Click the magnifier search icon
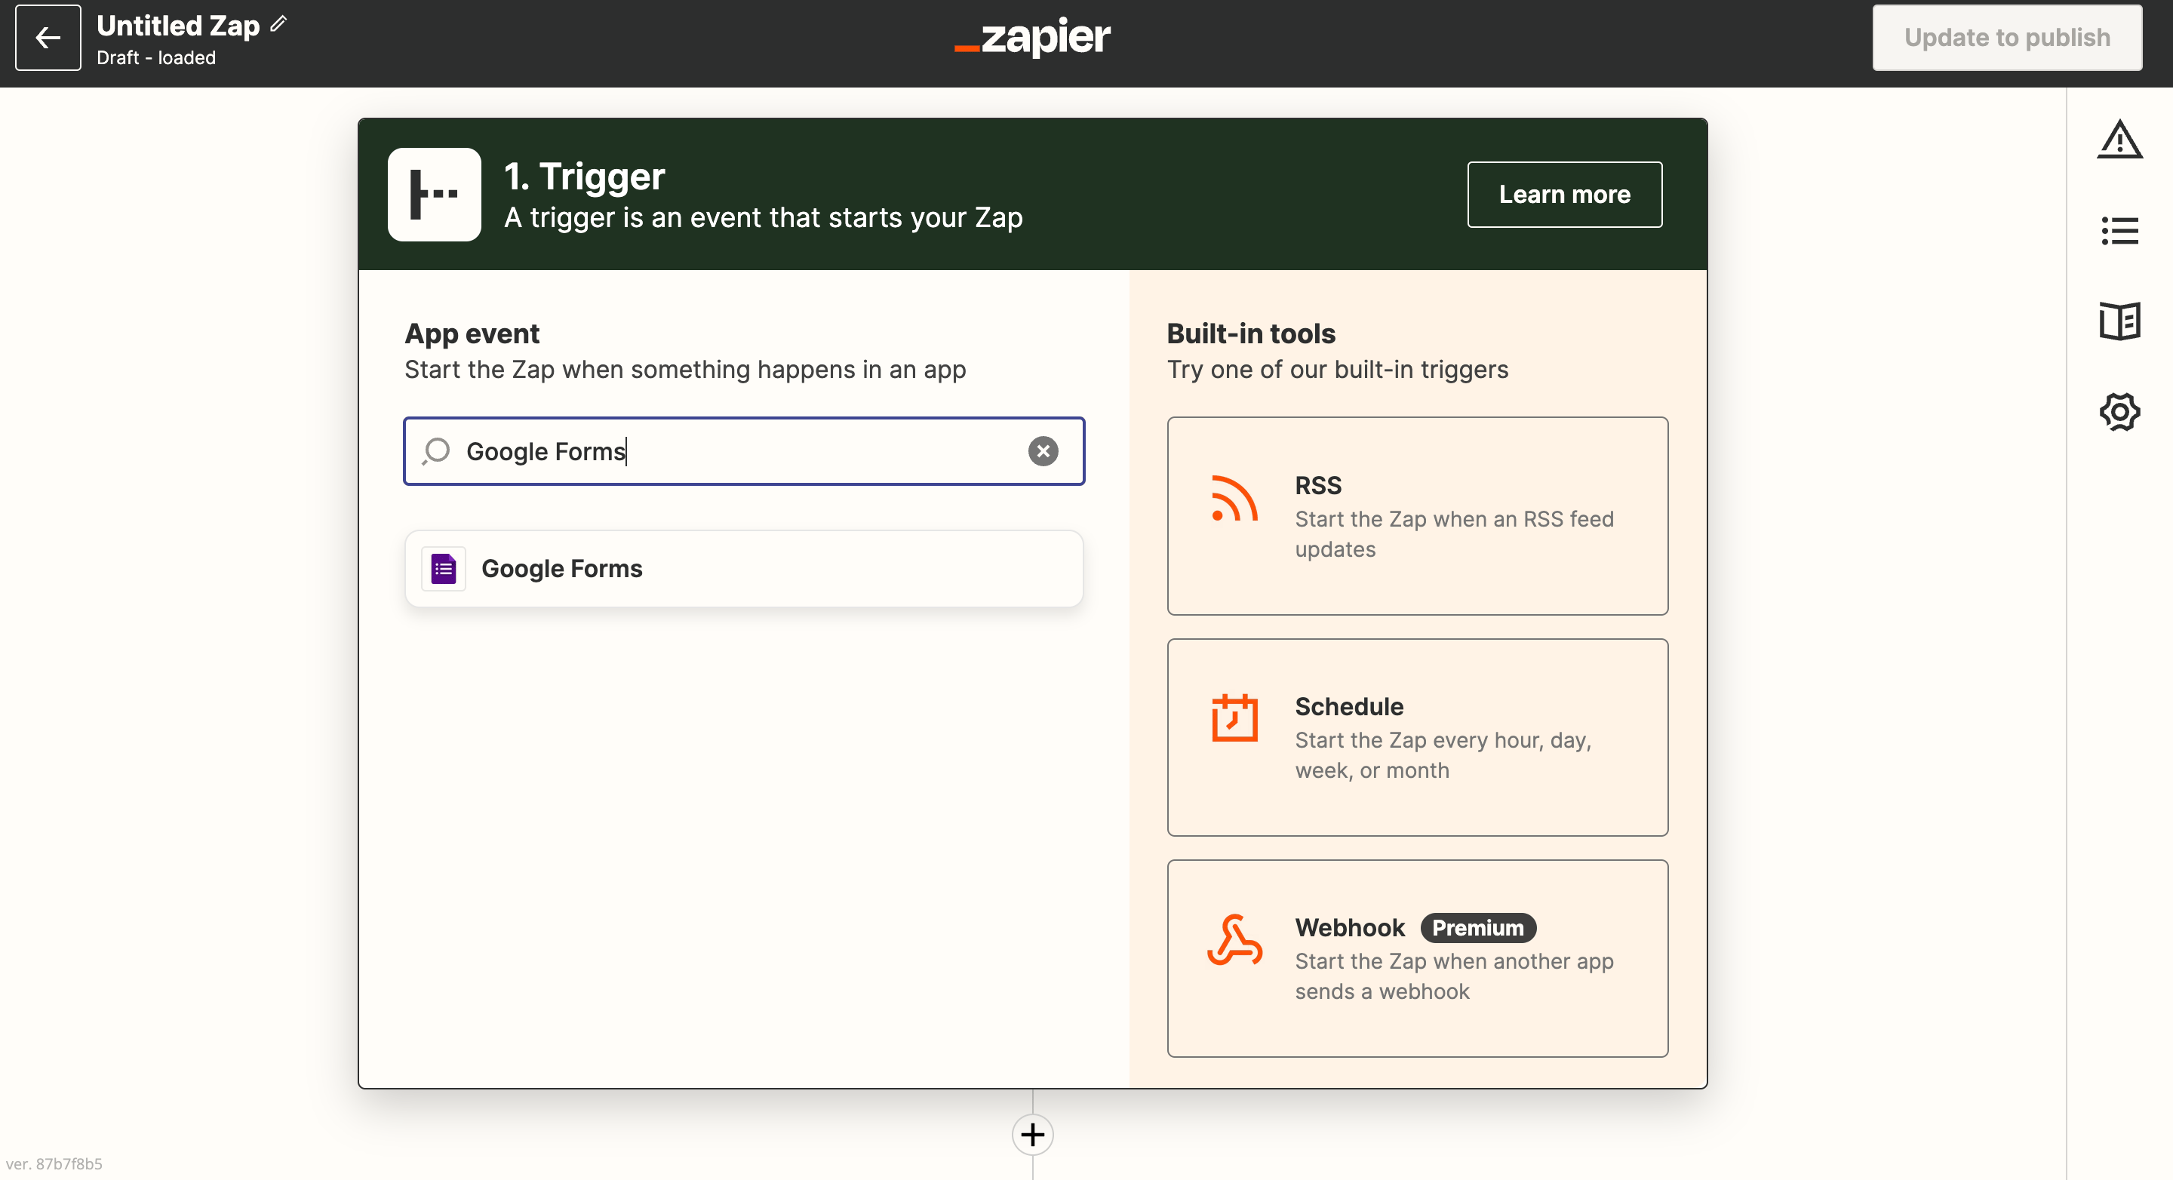 tap(436, 451)
